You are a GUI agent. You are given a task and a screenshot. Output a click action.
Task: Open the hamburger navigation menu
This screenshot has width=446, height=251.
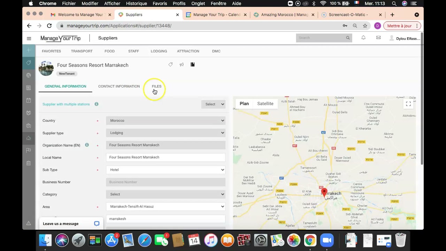coord(29,38)
